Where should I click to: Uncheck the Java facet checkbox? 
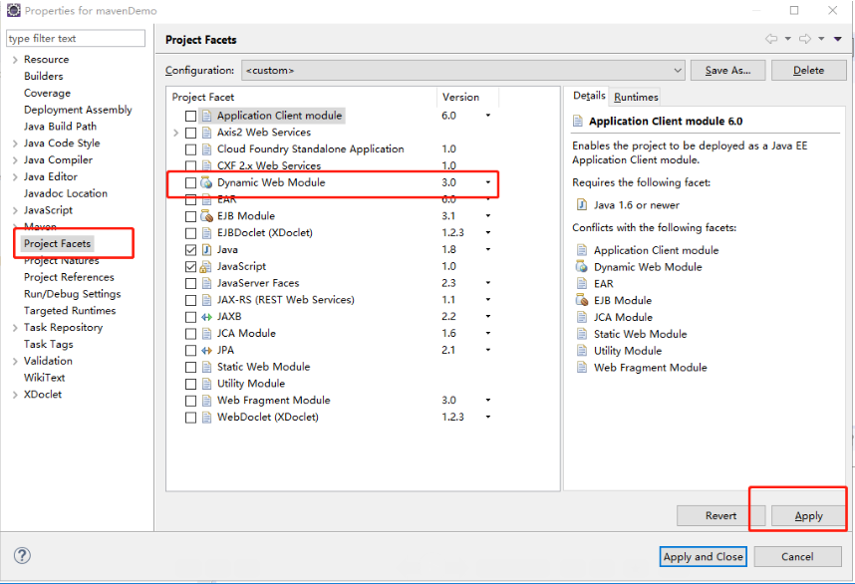coord(190,250)
